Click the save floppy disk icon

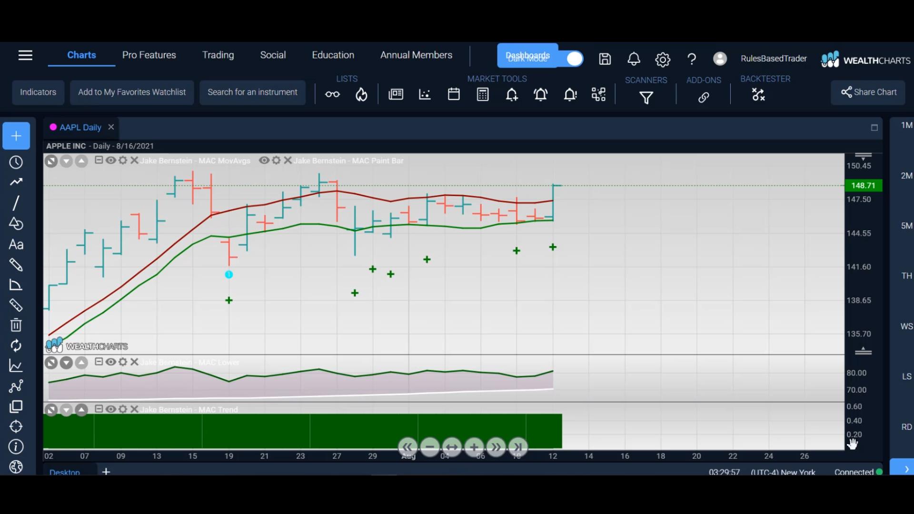[605, 59]
